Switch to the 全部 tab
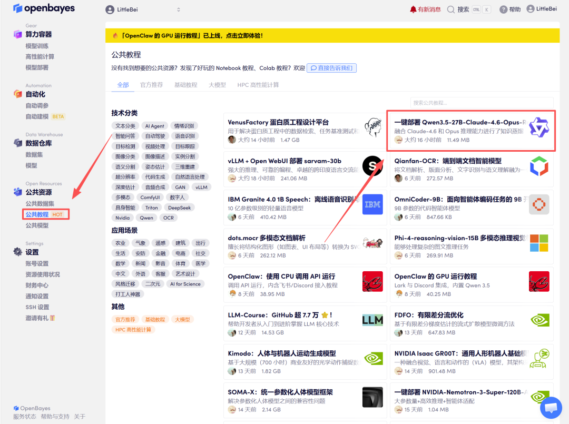The height and width of the screenshot is (424, 569). click(x=123, y=85)
